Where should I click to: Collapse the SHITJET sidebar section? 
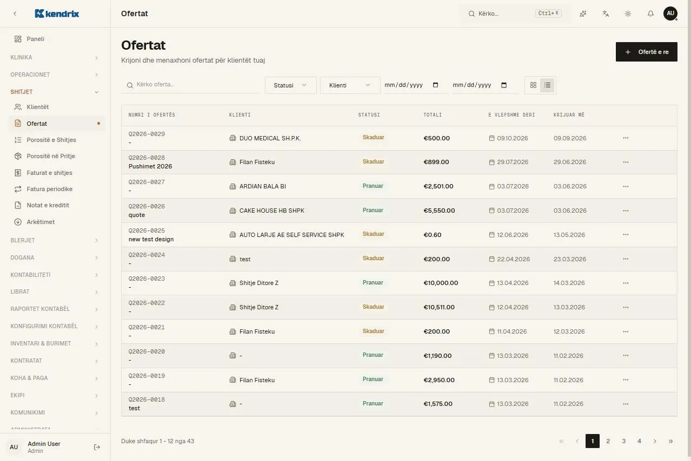pos(55,92)
